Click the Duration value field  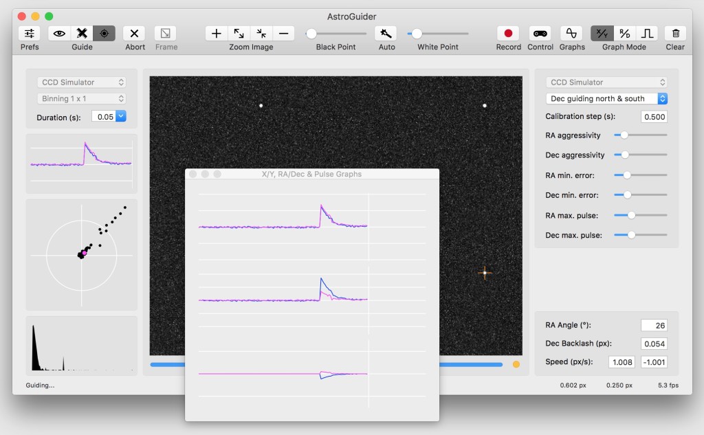[104, 117]
